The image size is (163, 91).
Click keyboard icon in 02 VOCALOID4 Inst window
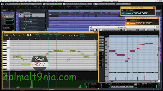(128, 23)
